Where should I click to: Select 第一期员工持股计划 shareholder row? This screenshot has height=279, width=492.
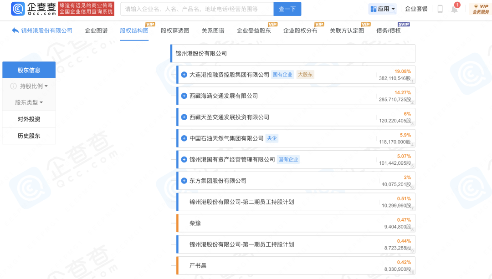(x=296, y=244)
